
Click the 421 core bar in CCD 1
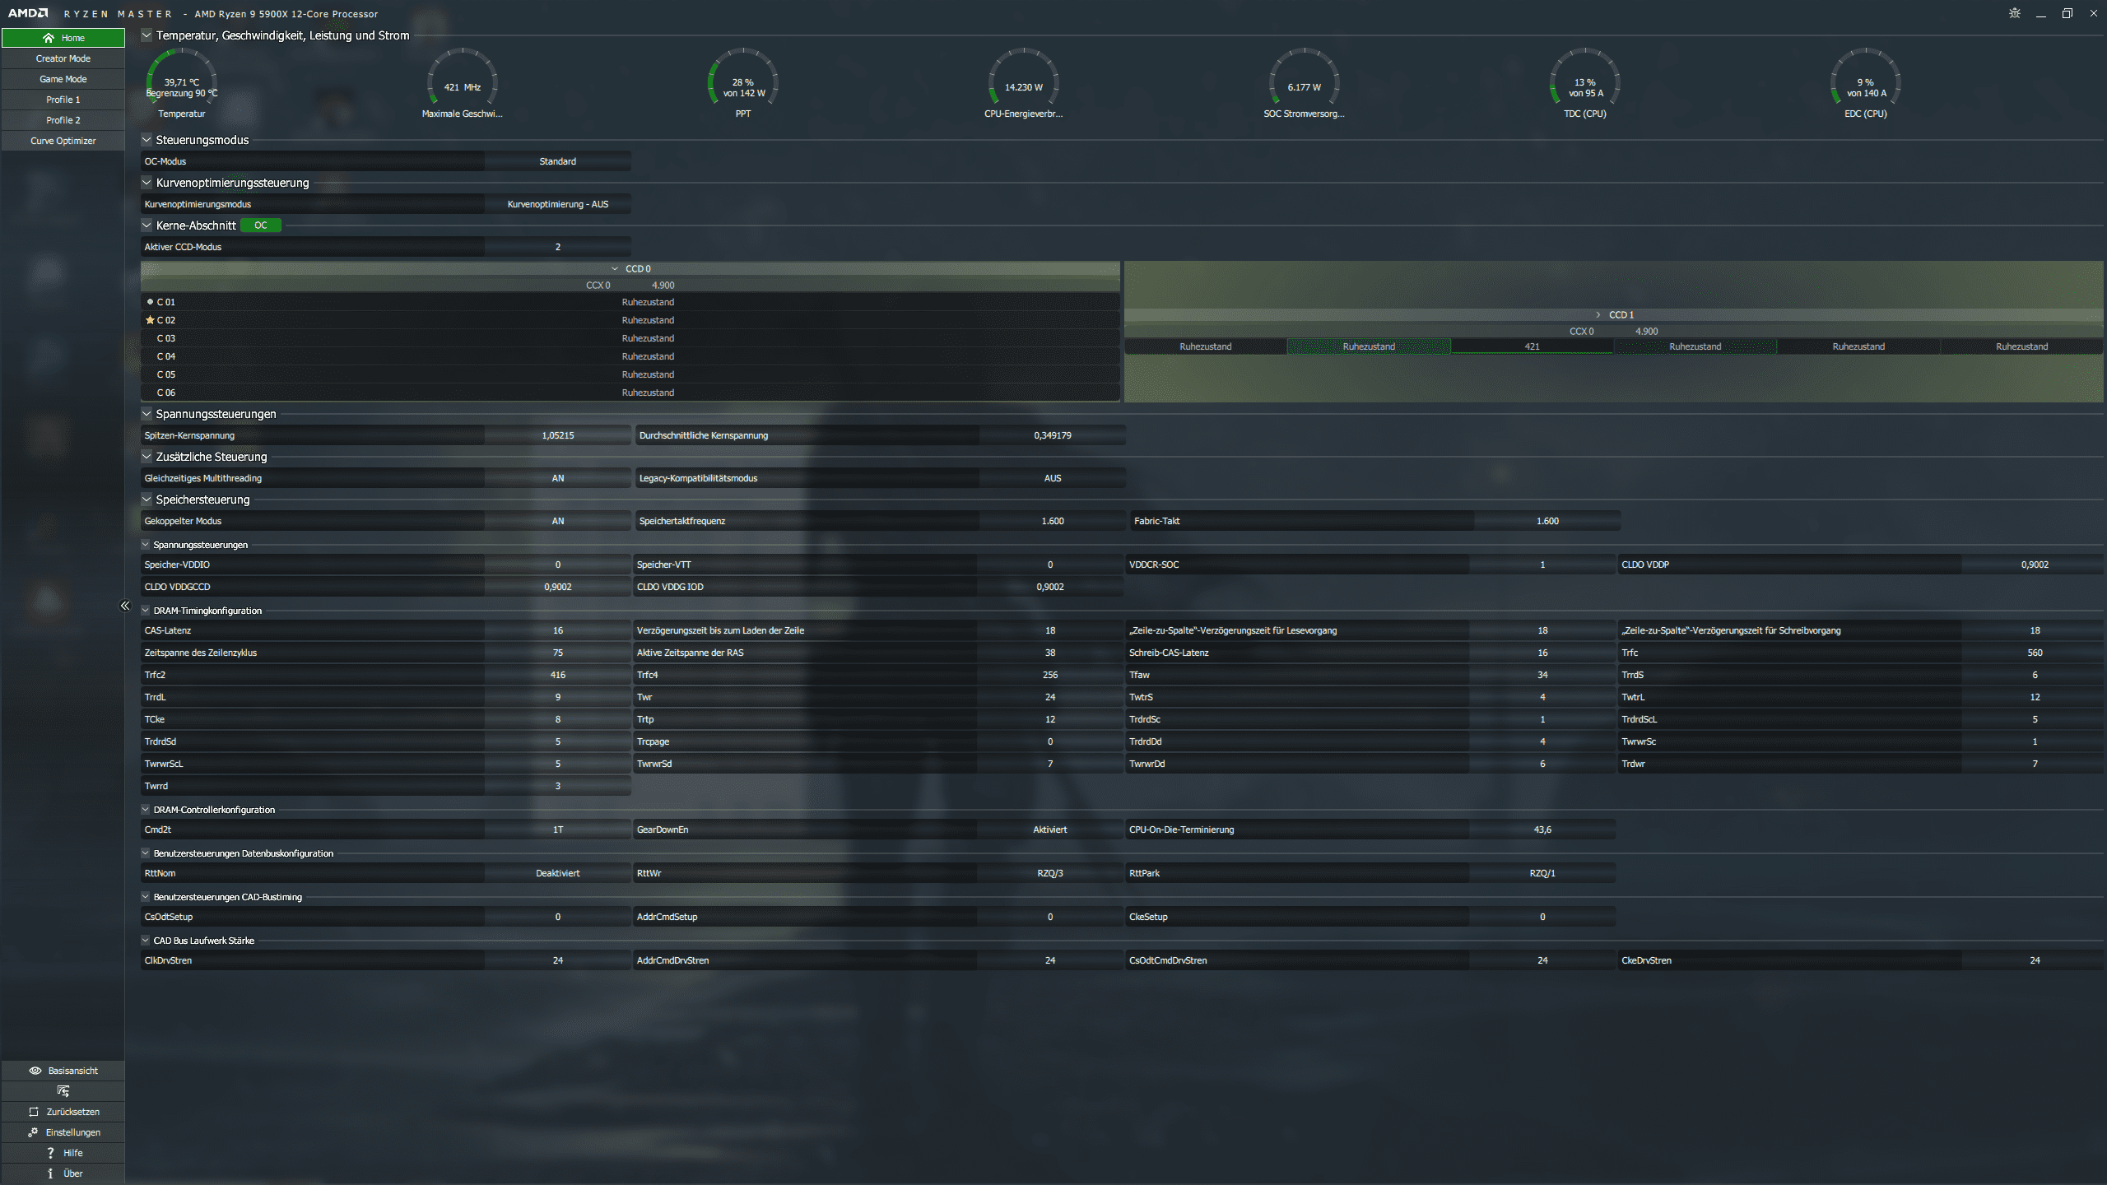1532,346
